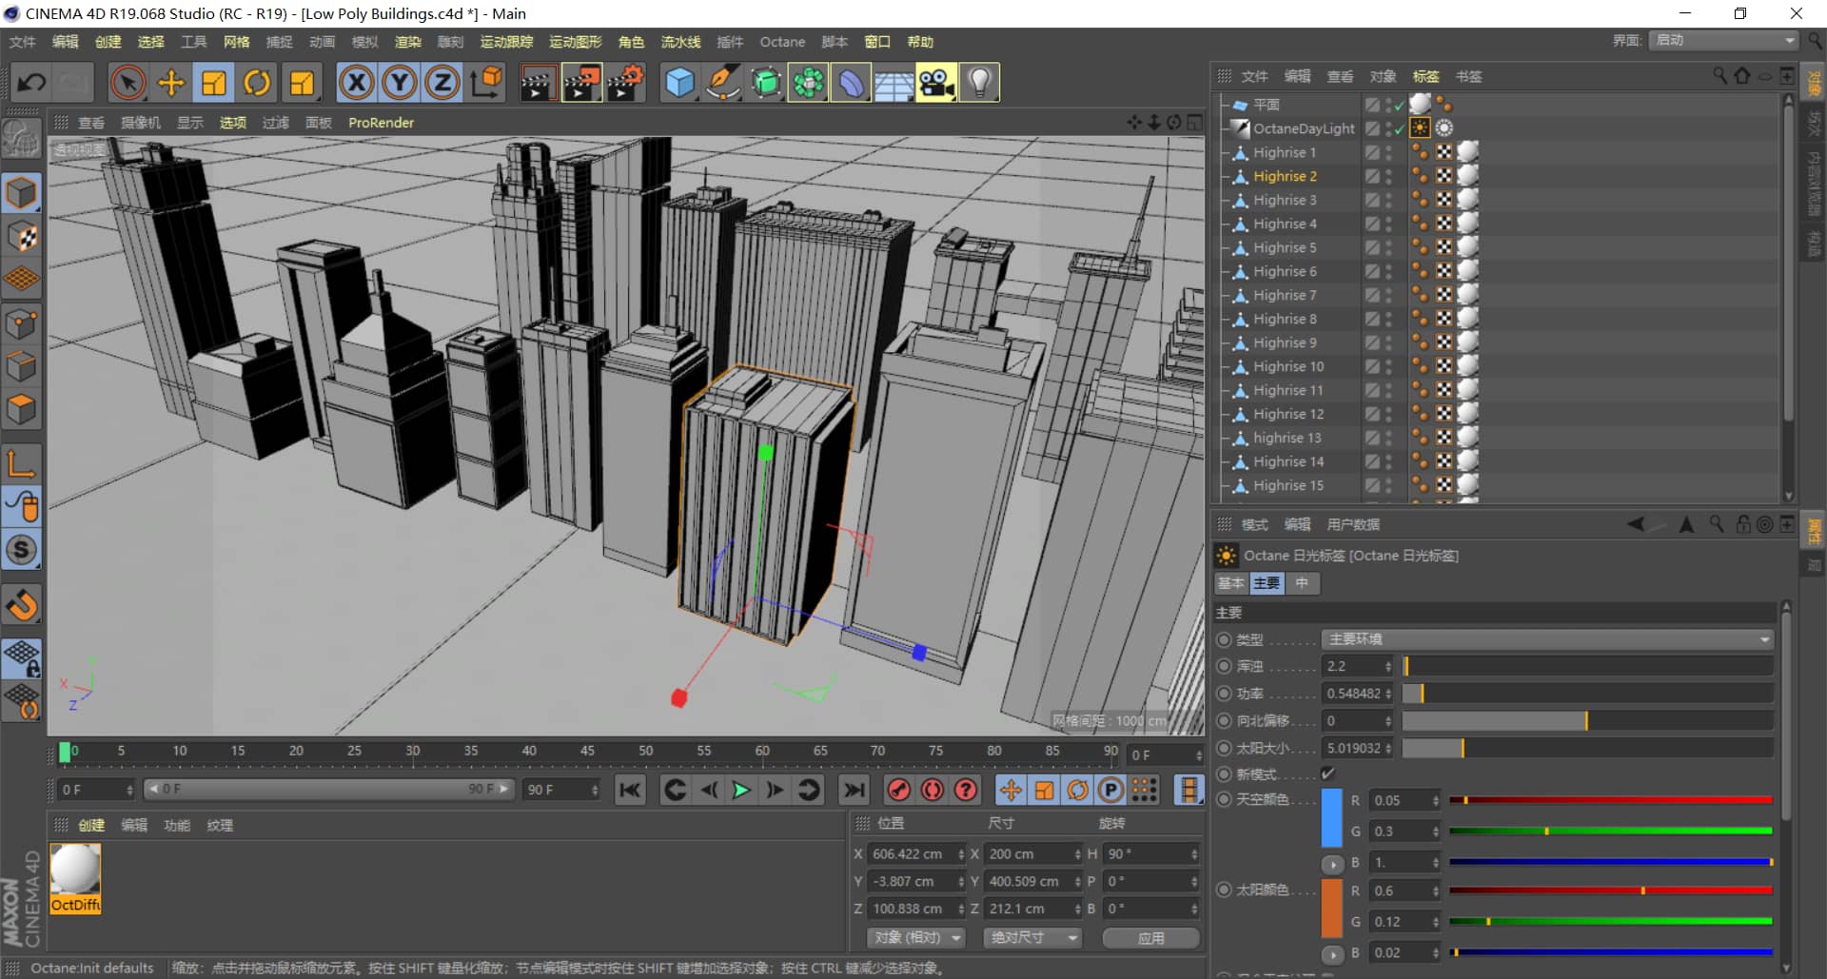Image resolution: width=1827 pixels, height=979 pixels.
Task: Open material manager 创建 menu
Action: tap(91, 825)
